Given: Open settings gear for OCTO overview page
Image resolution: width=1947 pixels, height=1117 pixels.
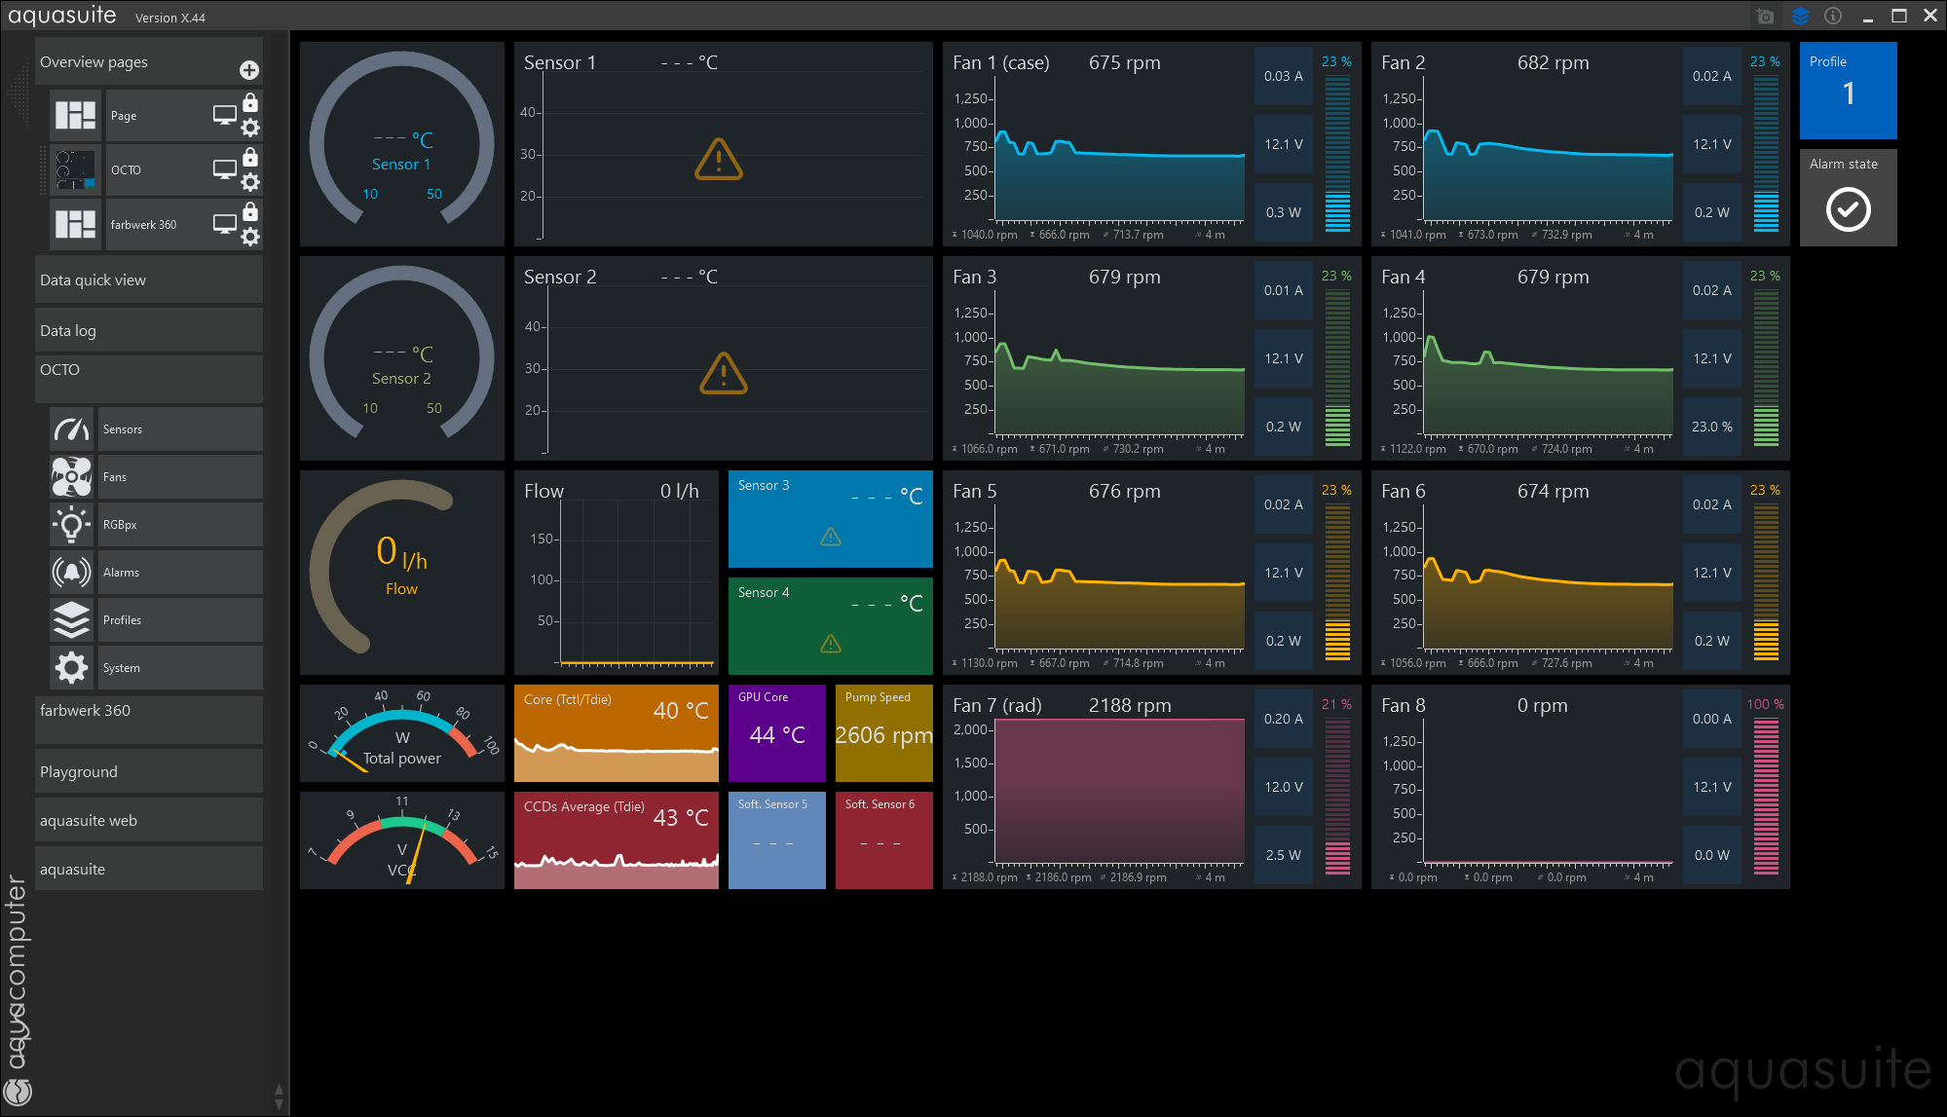Looking at the screenshot, I should (250, 182).
